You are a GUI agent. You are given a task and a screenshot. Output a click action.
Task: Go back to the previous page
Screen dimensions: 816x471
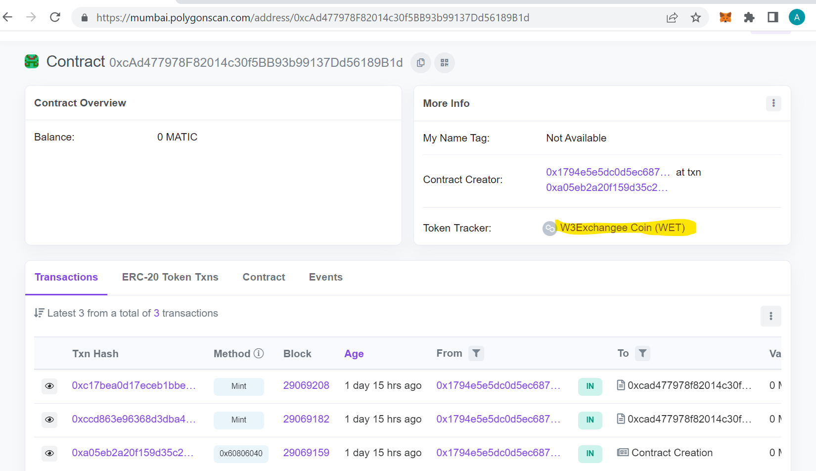pos(7,17)
